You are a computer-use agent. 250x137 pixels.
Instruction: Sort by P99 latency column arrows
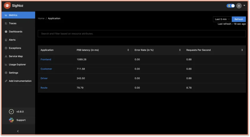128,50
